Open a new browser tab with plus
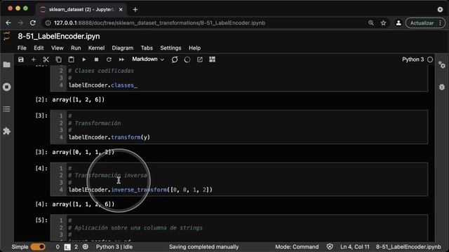Image resolution: width=449 pixels, height=252 pixels. coord(135,9)
